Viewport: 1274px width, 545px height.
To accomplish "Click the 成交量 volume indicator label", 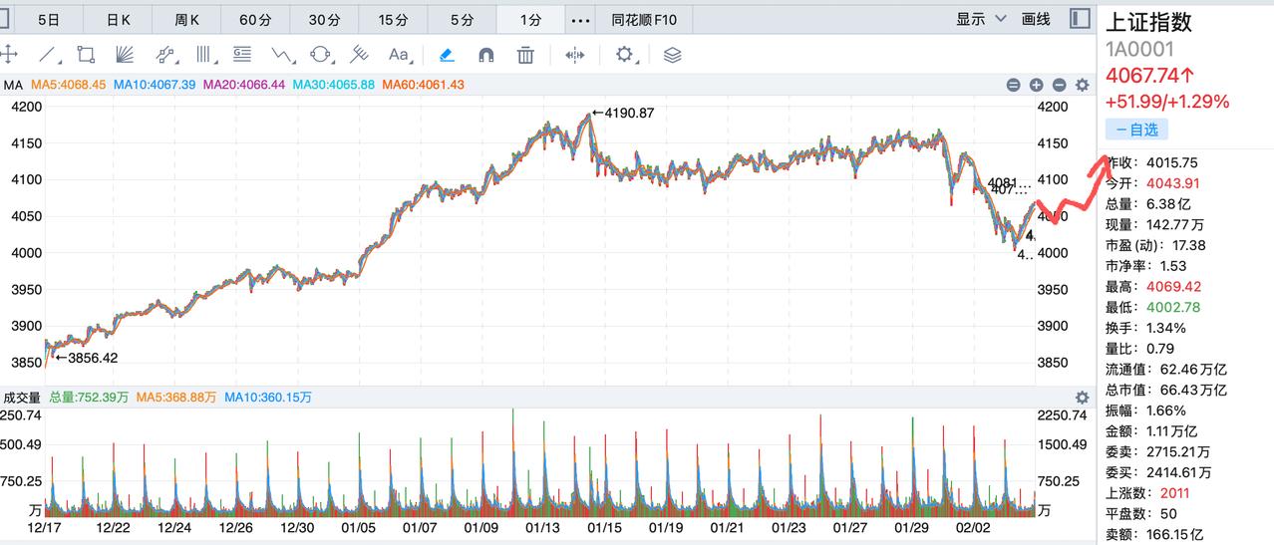I will click(22, 398).
